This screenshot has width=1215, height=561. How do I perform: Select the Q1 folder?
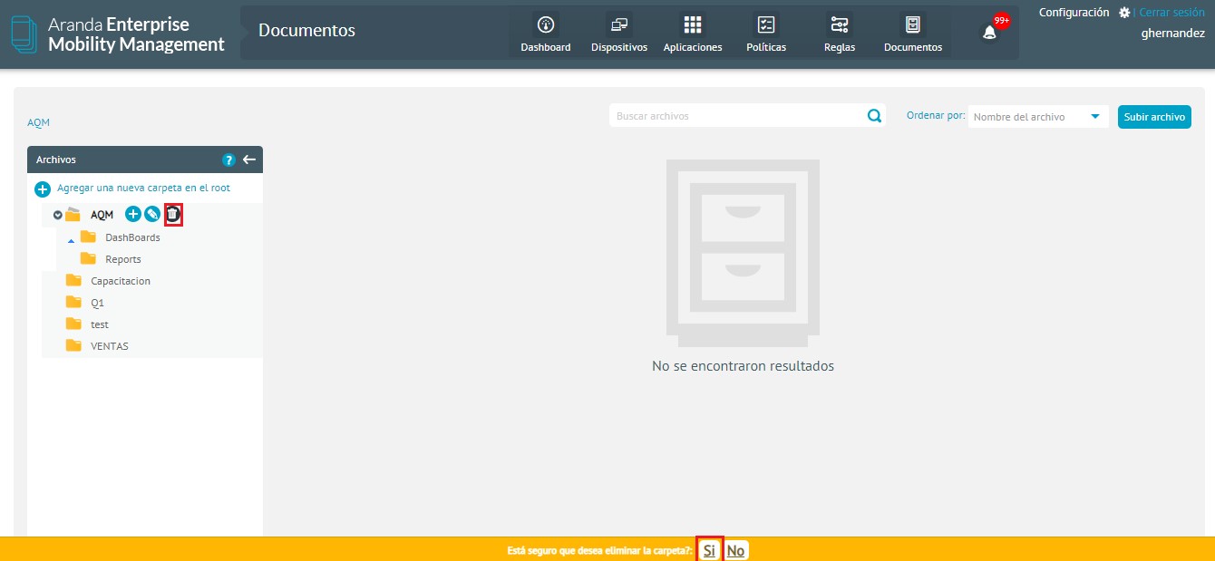[x=97, y=303]
